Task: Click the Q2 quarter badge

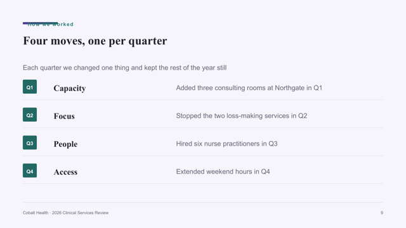Action: [x=30, y=115]
